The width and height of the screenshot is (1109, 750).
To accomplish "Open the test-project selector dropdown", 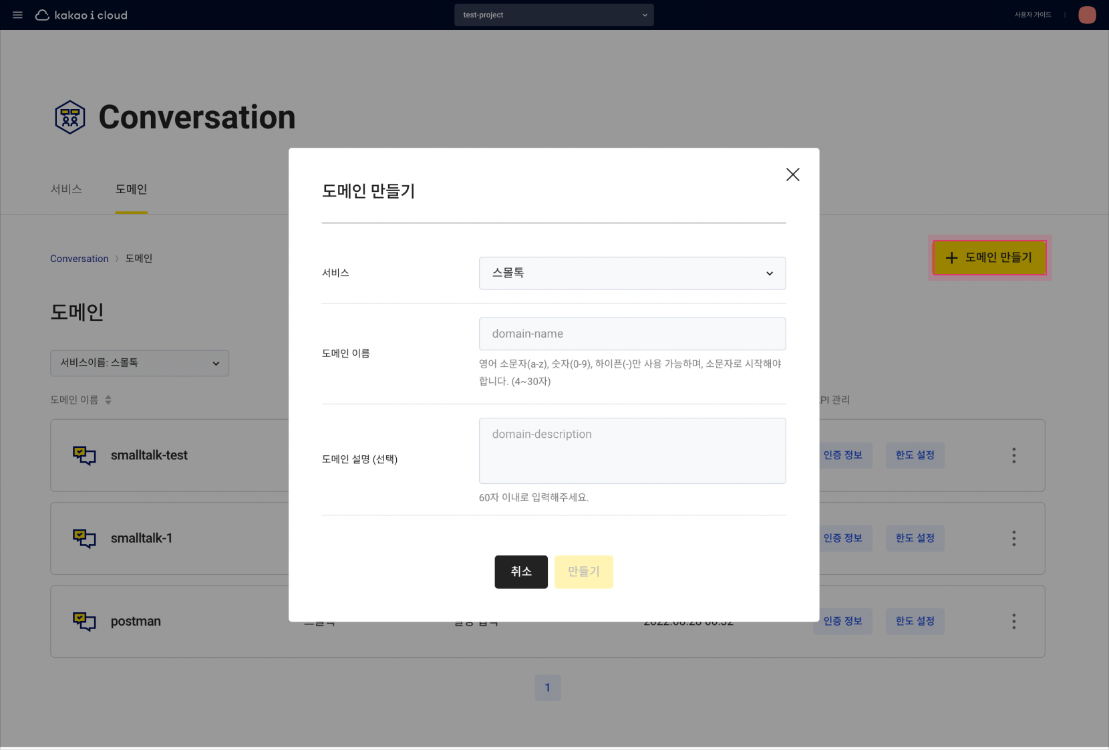I will [x=554, y=15].
